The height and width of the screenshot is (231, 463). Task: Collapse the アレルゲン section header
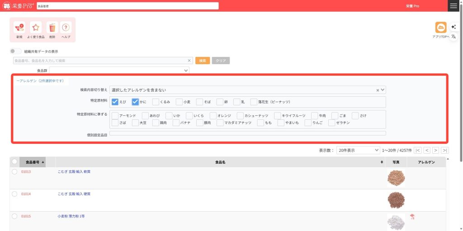(x=40, y=80)
